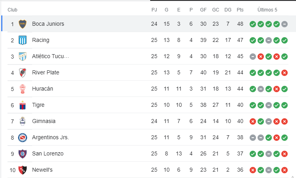This screenshot has width=296, height=178.
Task: Click the Tigre club crest
Action: (x=23, y=105)
